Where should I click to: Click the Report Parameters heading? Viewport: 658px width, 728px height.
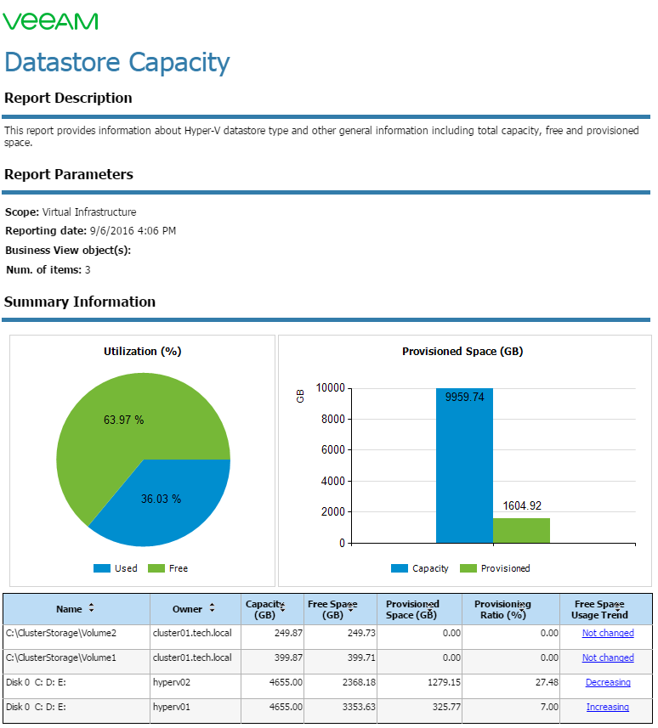(x=68, y=174)
